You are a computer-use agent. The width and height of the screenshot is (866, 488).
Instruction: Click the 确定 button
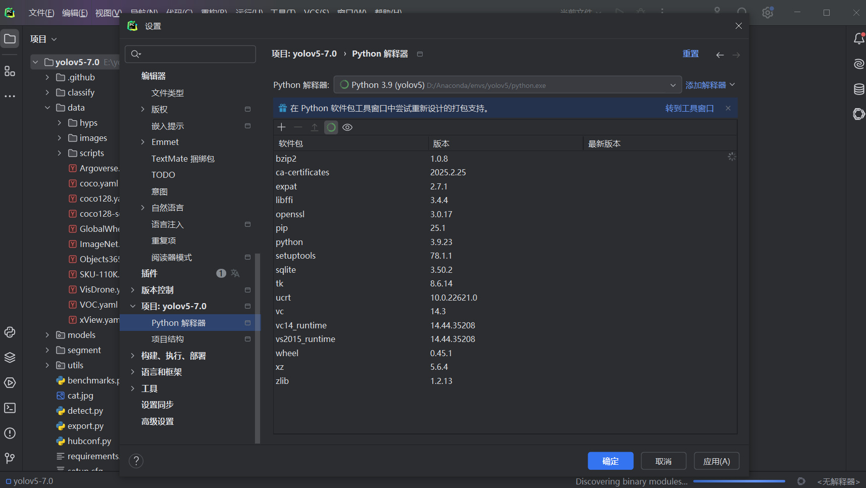[x=610, y=461]
